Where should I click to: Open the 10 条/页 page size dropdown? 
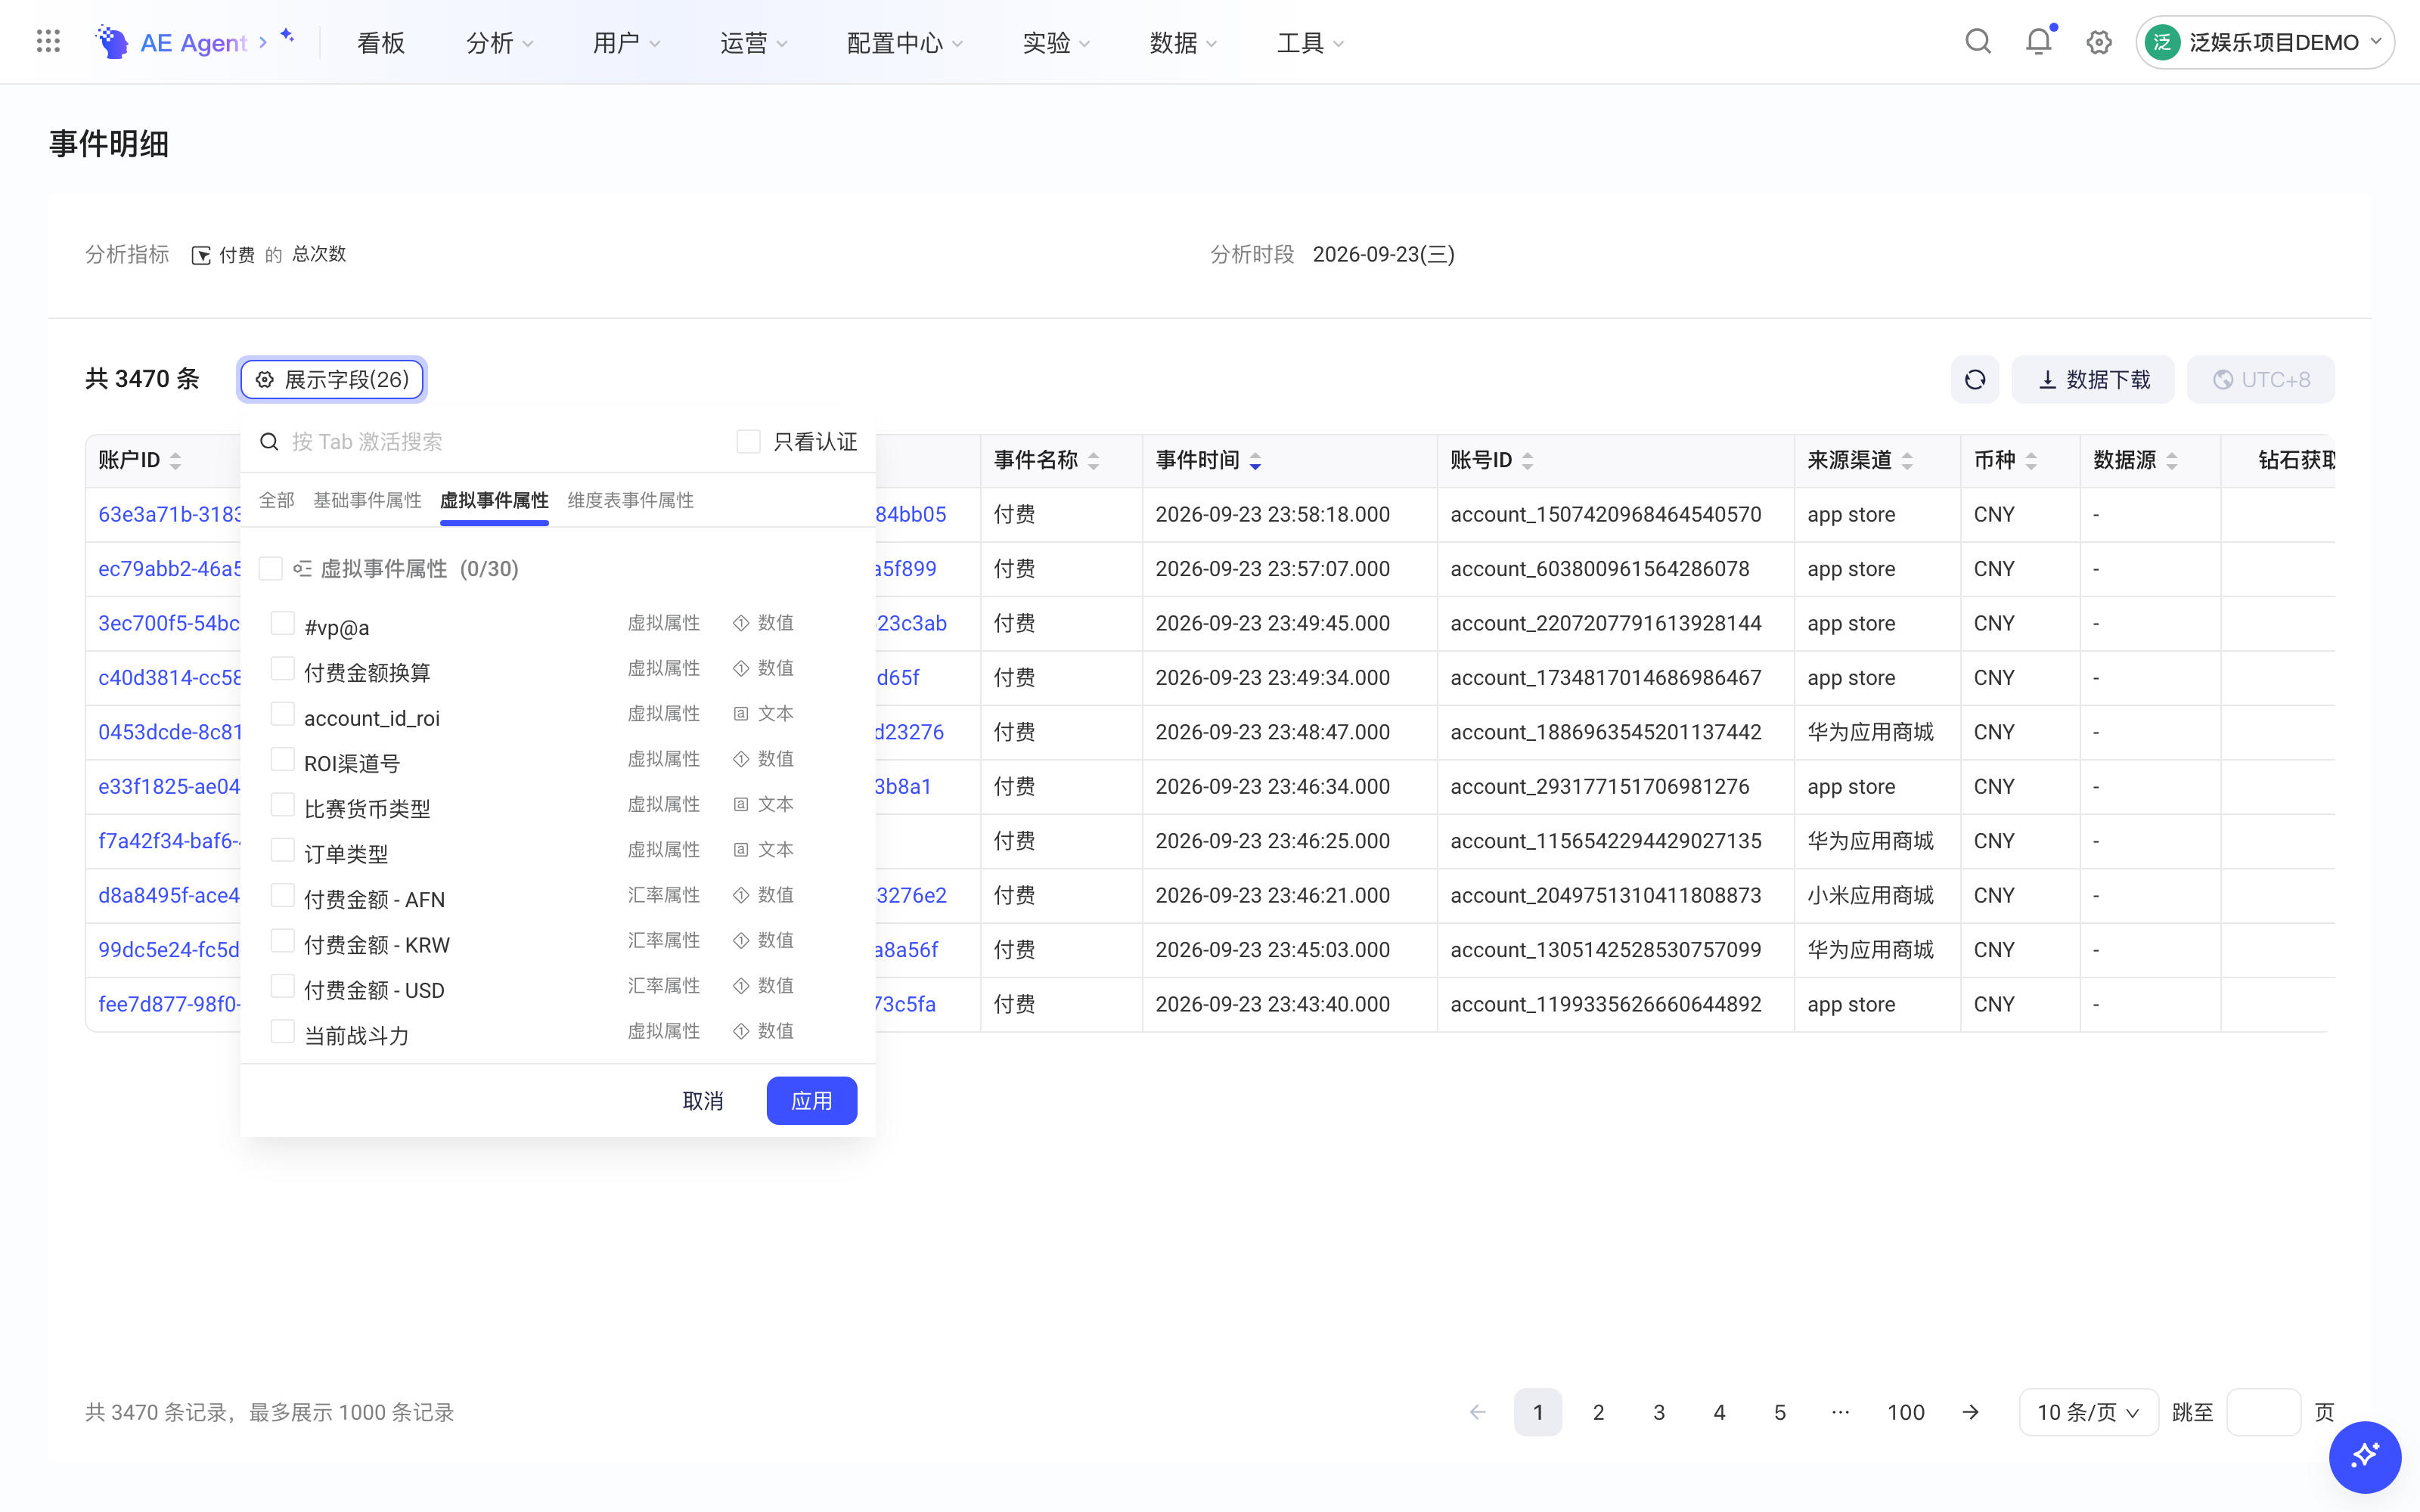(2088, 1412)
